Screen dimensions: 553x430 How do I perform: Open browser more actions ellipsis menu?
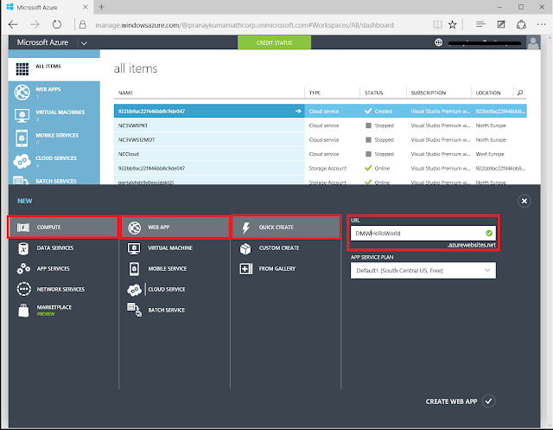542,24
